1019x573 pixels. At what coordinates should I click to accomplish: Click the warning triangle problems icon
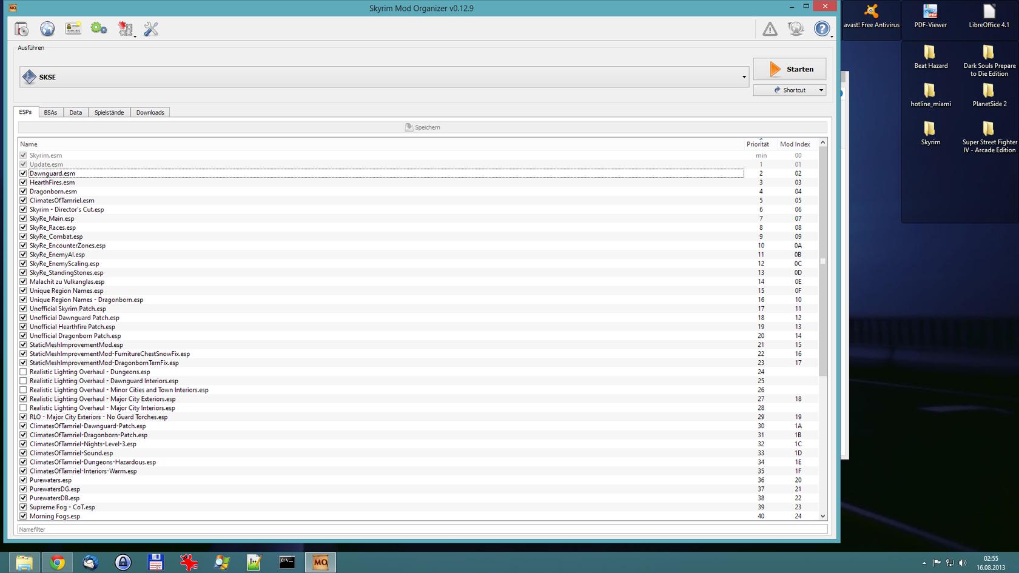(x=770, y=28)
